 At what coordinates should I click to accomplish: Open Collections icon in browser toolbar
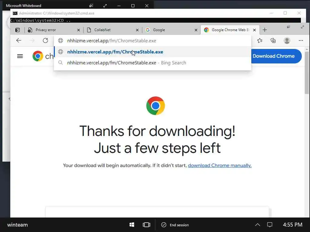pos(273,41)
